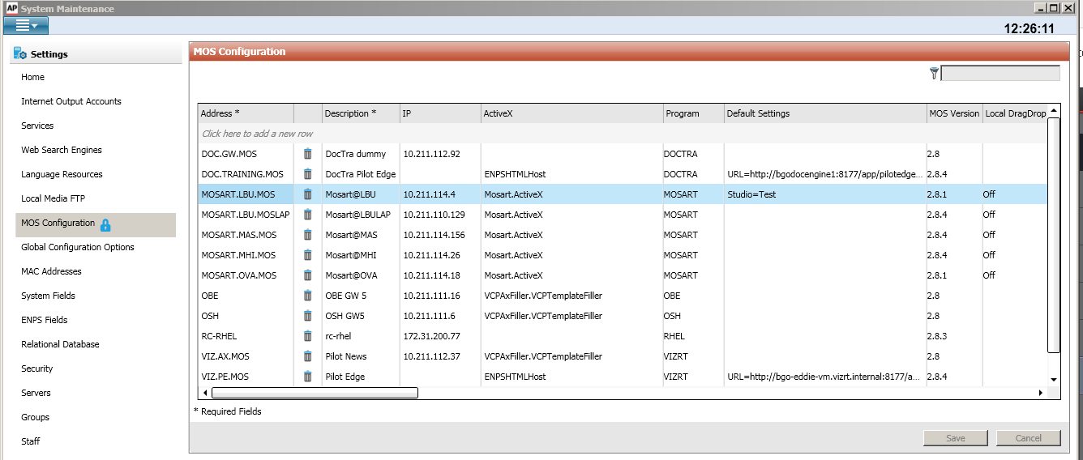Remove the OBE entry with trash icon
The width and height of the screenshot is (1083, 460).
pyautogui.click(x=307, y=296)
